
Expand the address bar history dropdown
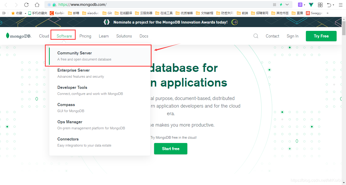tap(287, 5)
